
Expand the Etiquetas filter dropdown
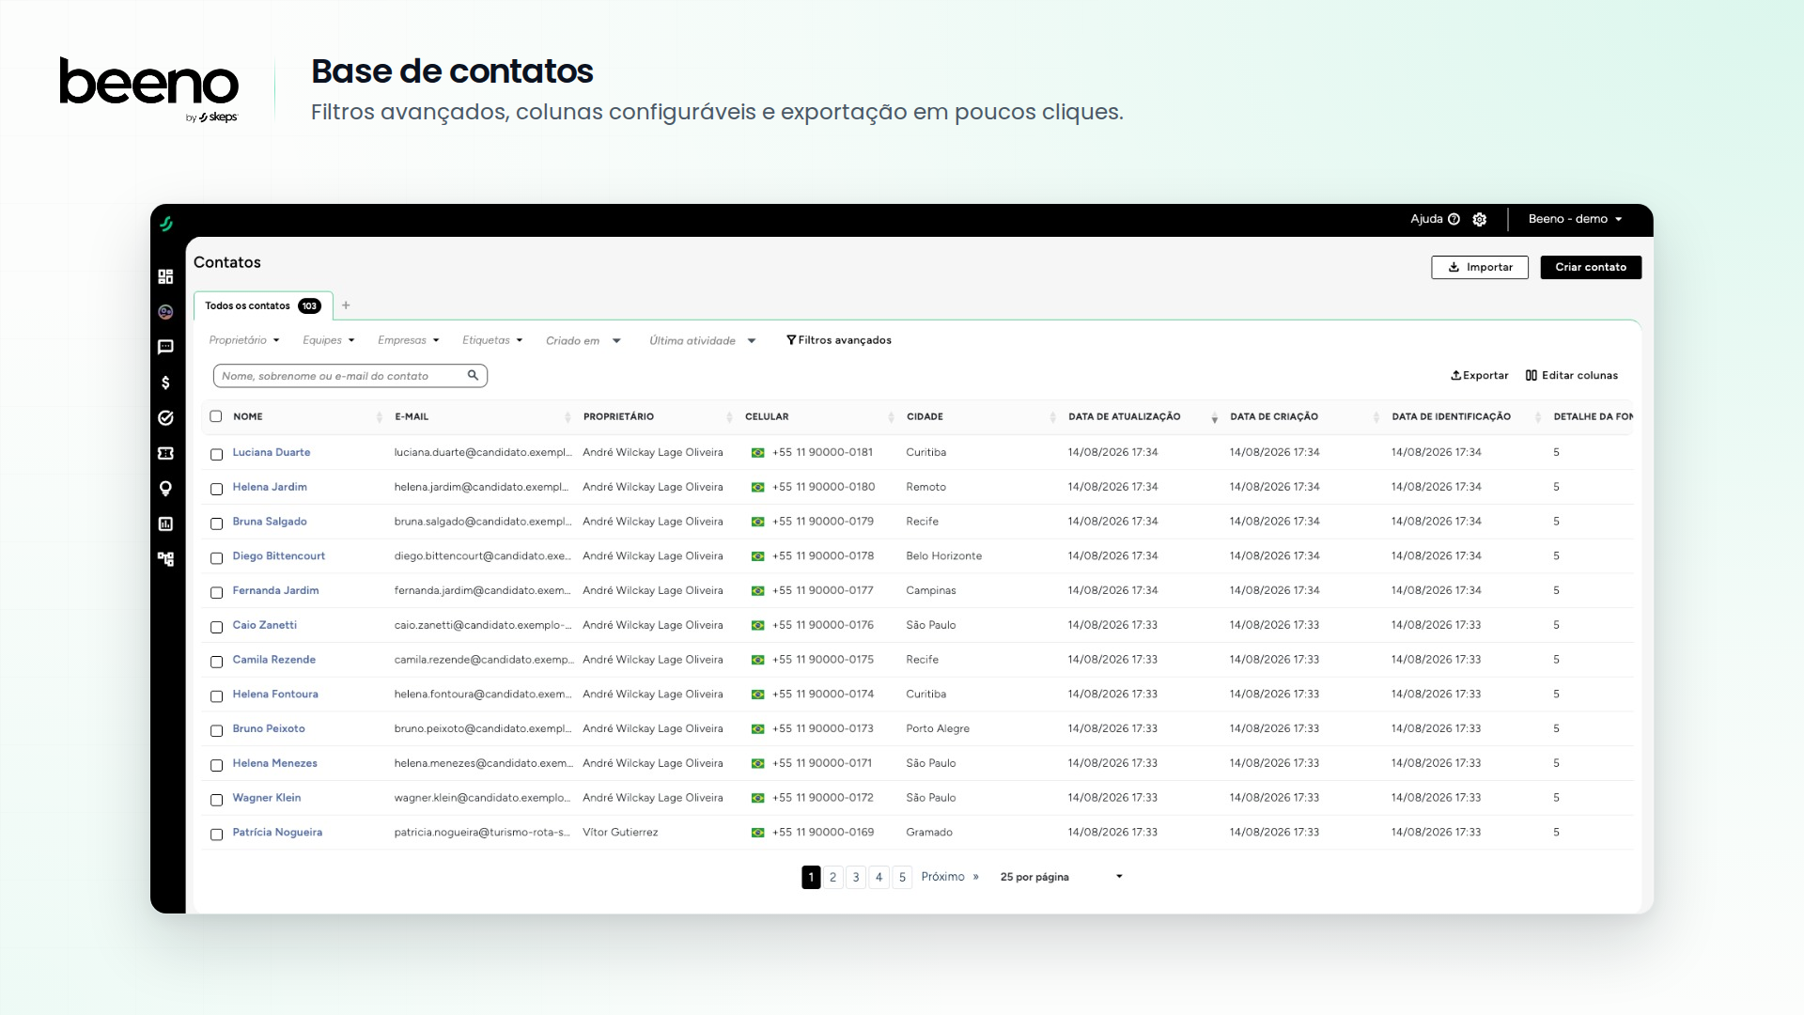(x=492, y=340)
